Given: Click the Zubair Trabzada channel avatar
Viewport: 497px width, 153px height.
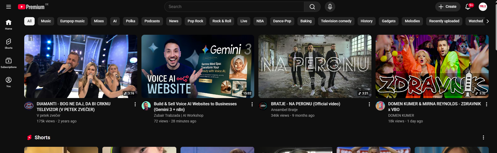Looking at the screenshot, I should tap(146, 106).
